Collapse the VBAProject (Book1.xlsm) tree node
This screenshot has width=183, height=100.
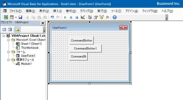click(4, 36)
